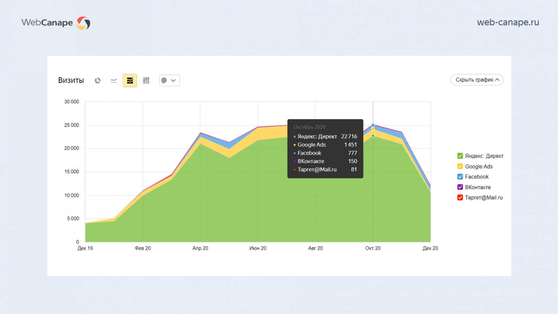Click the yellow Google Ads point at Окт 20
Image resolution: width=558 pixels, height=314 pixels.
(x=373, y=129)
